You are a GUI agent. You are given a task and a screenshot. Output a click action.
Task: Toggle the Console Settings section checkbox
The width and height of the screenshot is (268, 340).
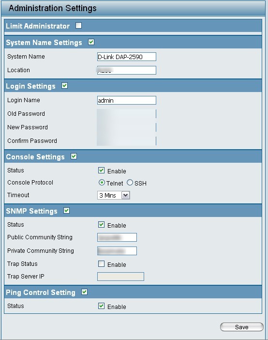coord(74,156)
